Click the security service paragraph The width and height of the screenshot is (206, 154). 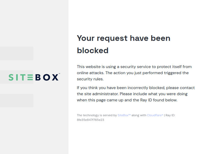click(134, 73)
